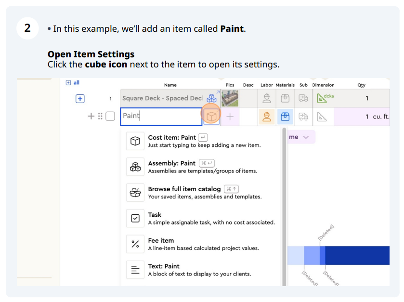Image resolution: width=404 pixels, height=302 pixels.
Task: Click the sub truck icon in Paint row
Action: pyautogui.click(x=303, y=117)
